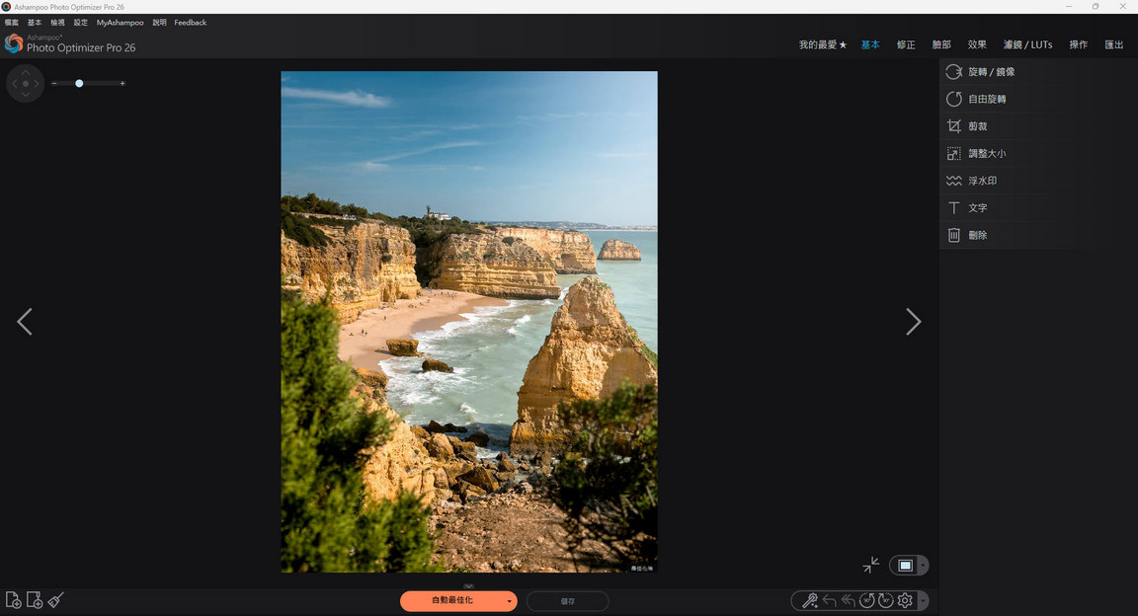Open the settings gear near the bottom toolbar
This screenshot has height=616, width=1138.
click(904, 600)
